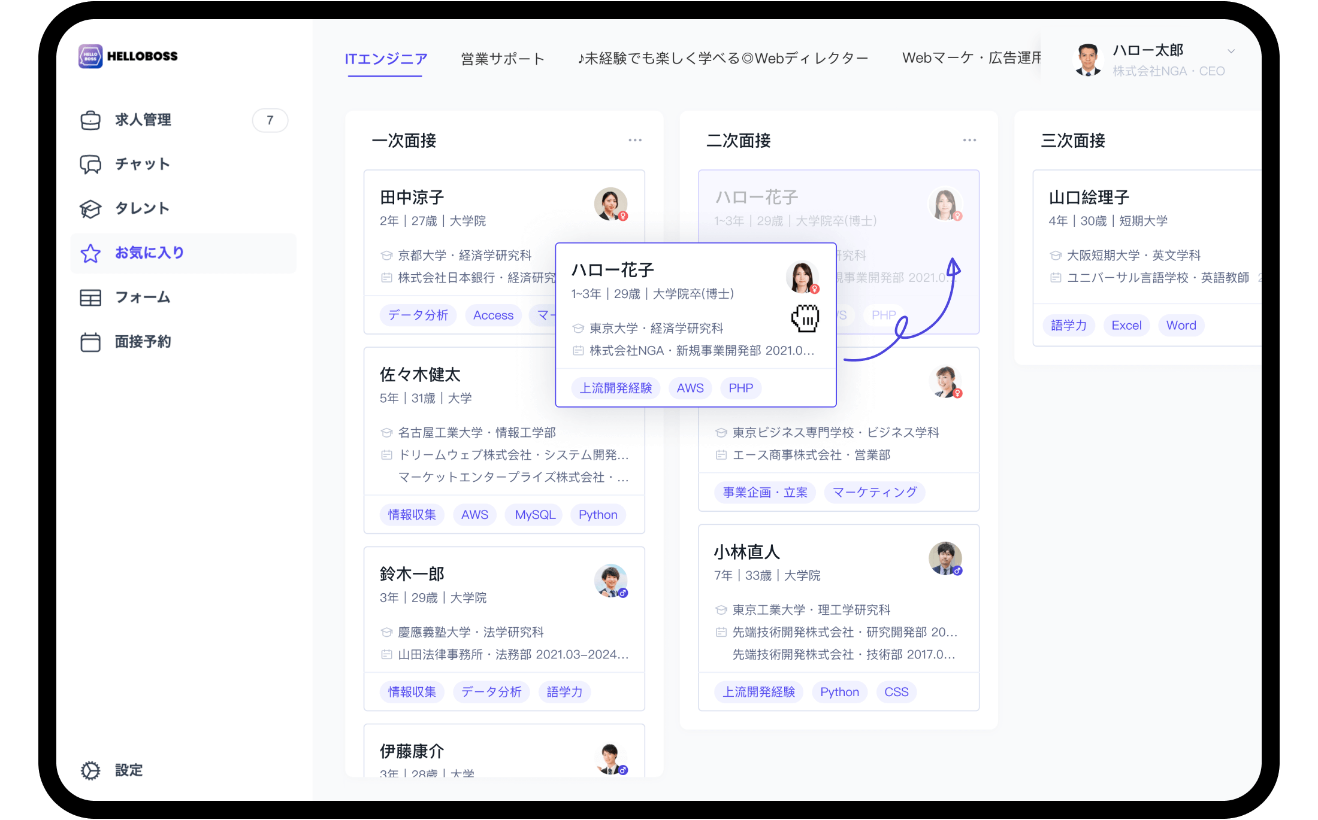Open the 伊藤康介 candidate card name

coord(412,751)
